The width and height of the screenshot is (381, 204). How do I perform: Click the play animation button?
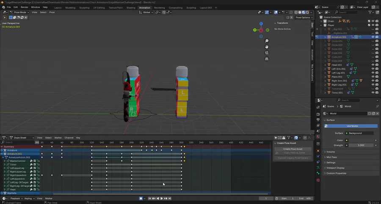click(x=162, y=198)
